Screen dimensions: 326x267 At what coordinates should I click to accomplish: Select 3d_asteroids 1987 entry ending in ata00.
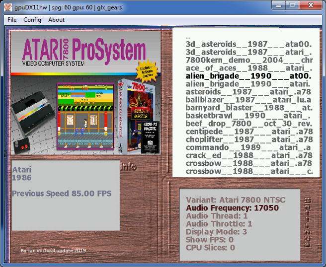tap(249, 44)
